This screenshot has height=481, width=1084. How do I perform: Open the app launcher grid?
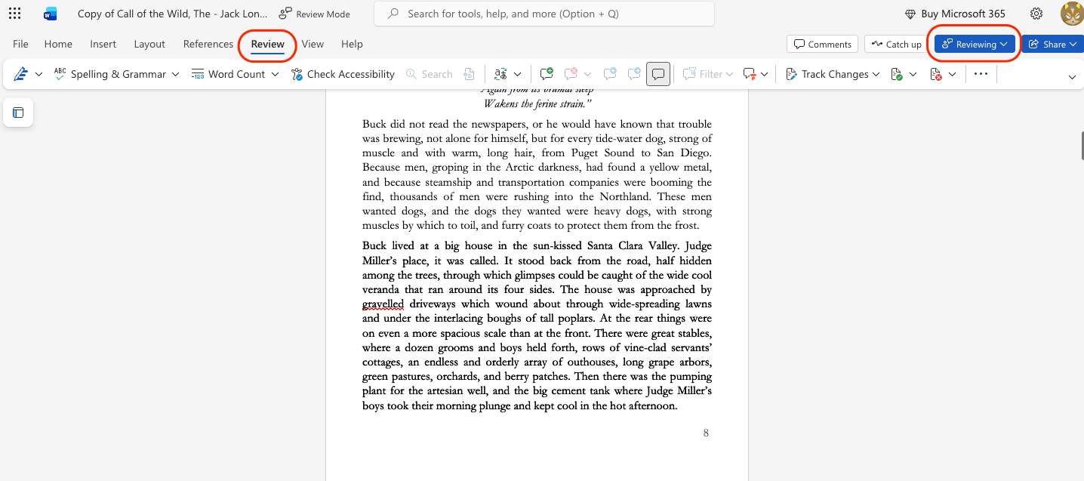[x=14, y=14]
